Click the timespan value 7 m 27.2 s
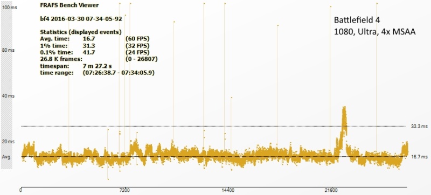This screenshot has height=195, width=431. (97, 66)
